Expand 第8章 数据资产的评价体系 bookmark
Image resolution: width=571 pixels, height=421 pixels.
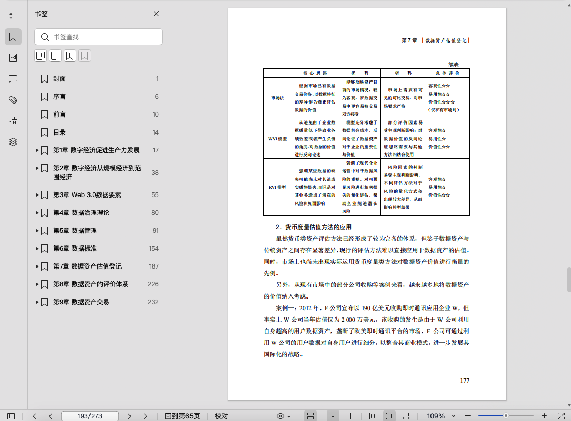pos(37,284)
